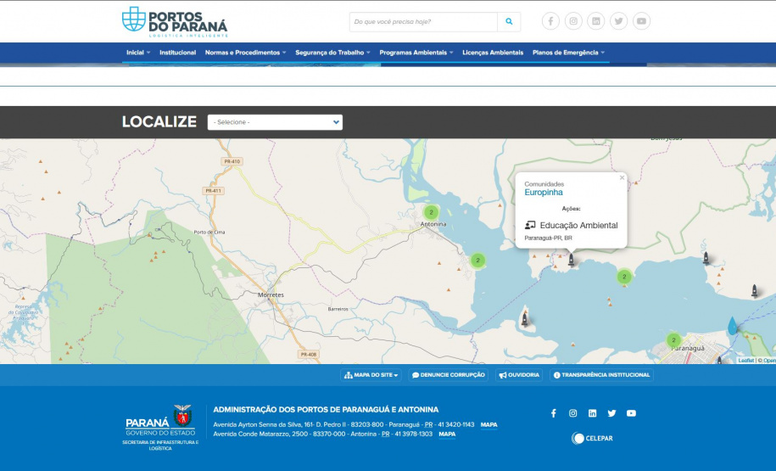Expand Planos de Emergência menu
776x471 pixels.
(568, 53)
